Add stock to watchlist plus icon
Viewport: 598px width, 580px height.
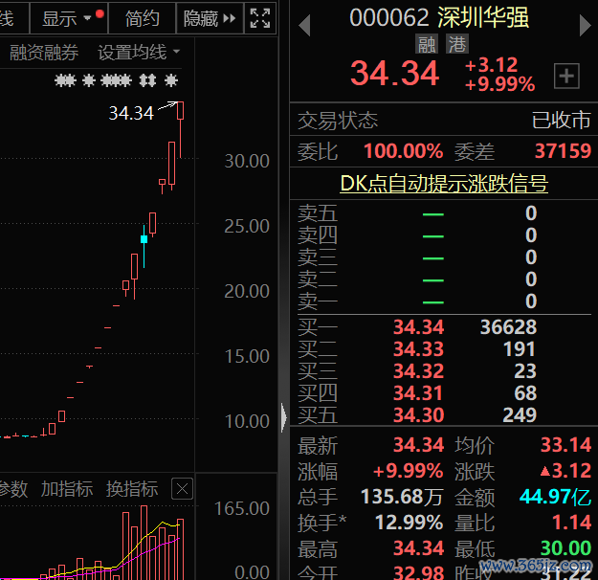point(566,76)
